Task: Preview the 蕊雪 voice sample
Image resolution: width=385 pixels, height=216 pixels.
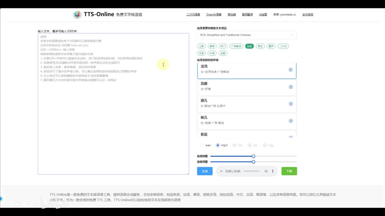Action: [291, 70]
